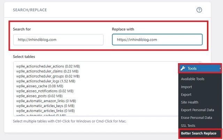Click the Search for label

[x=22, y=29]
